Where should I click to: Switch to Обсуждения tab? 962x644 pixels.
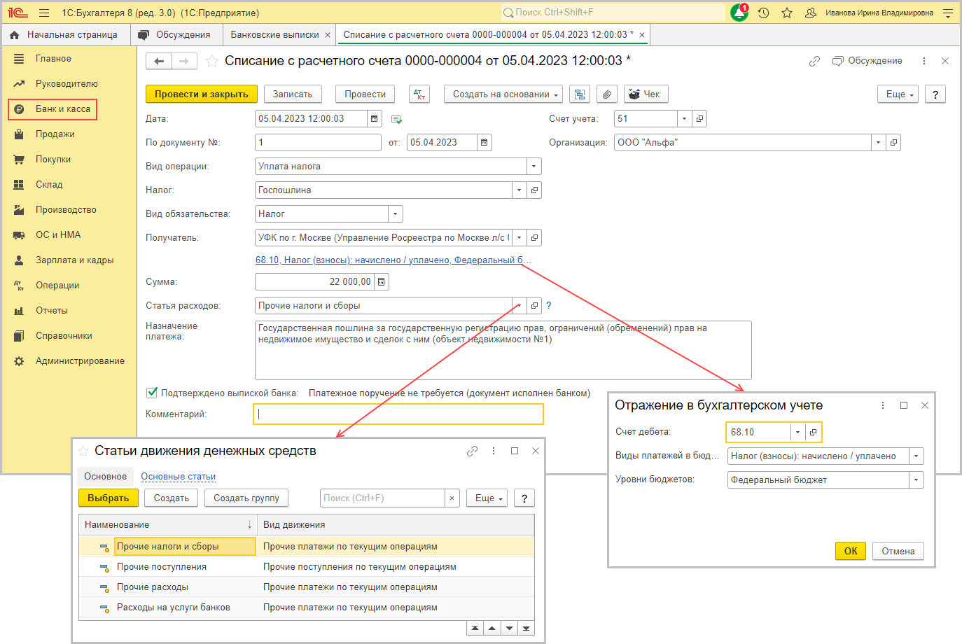point(176,34)
